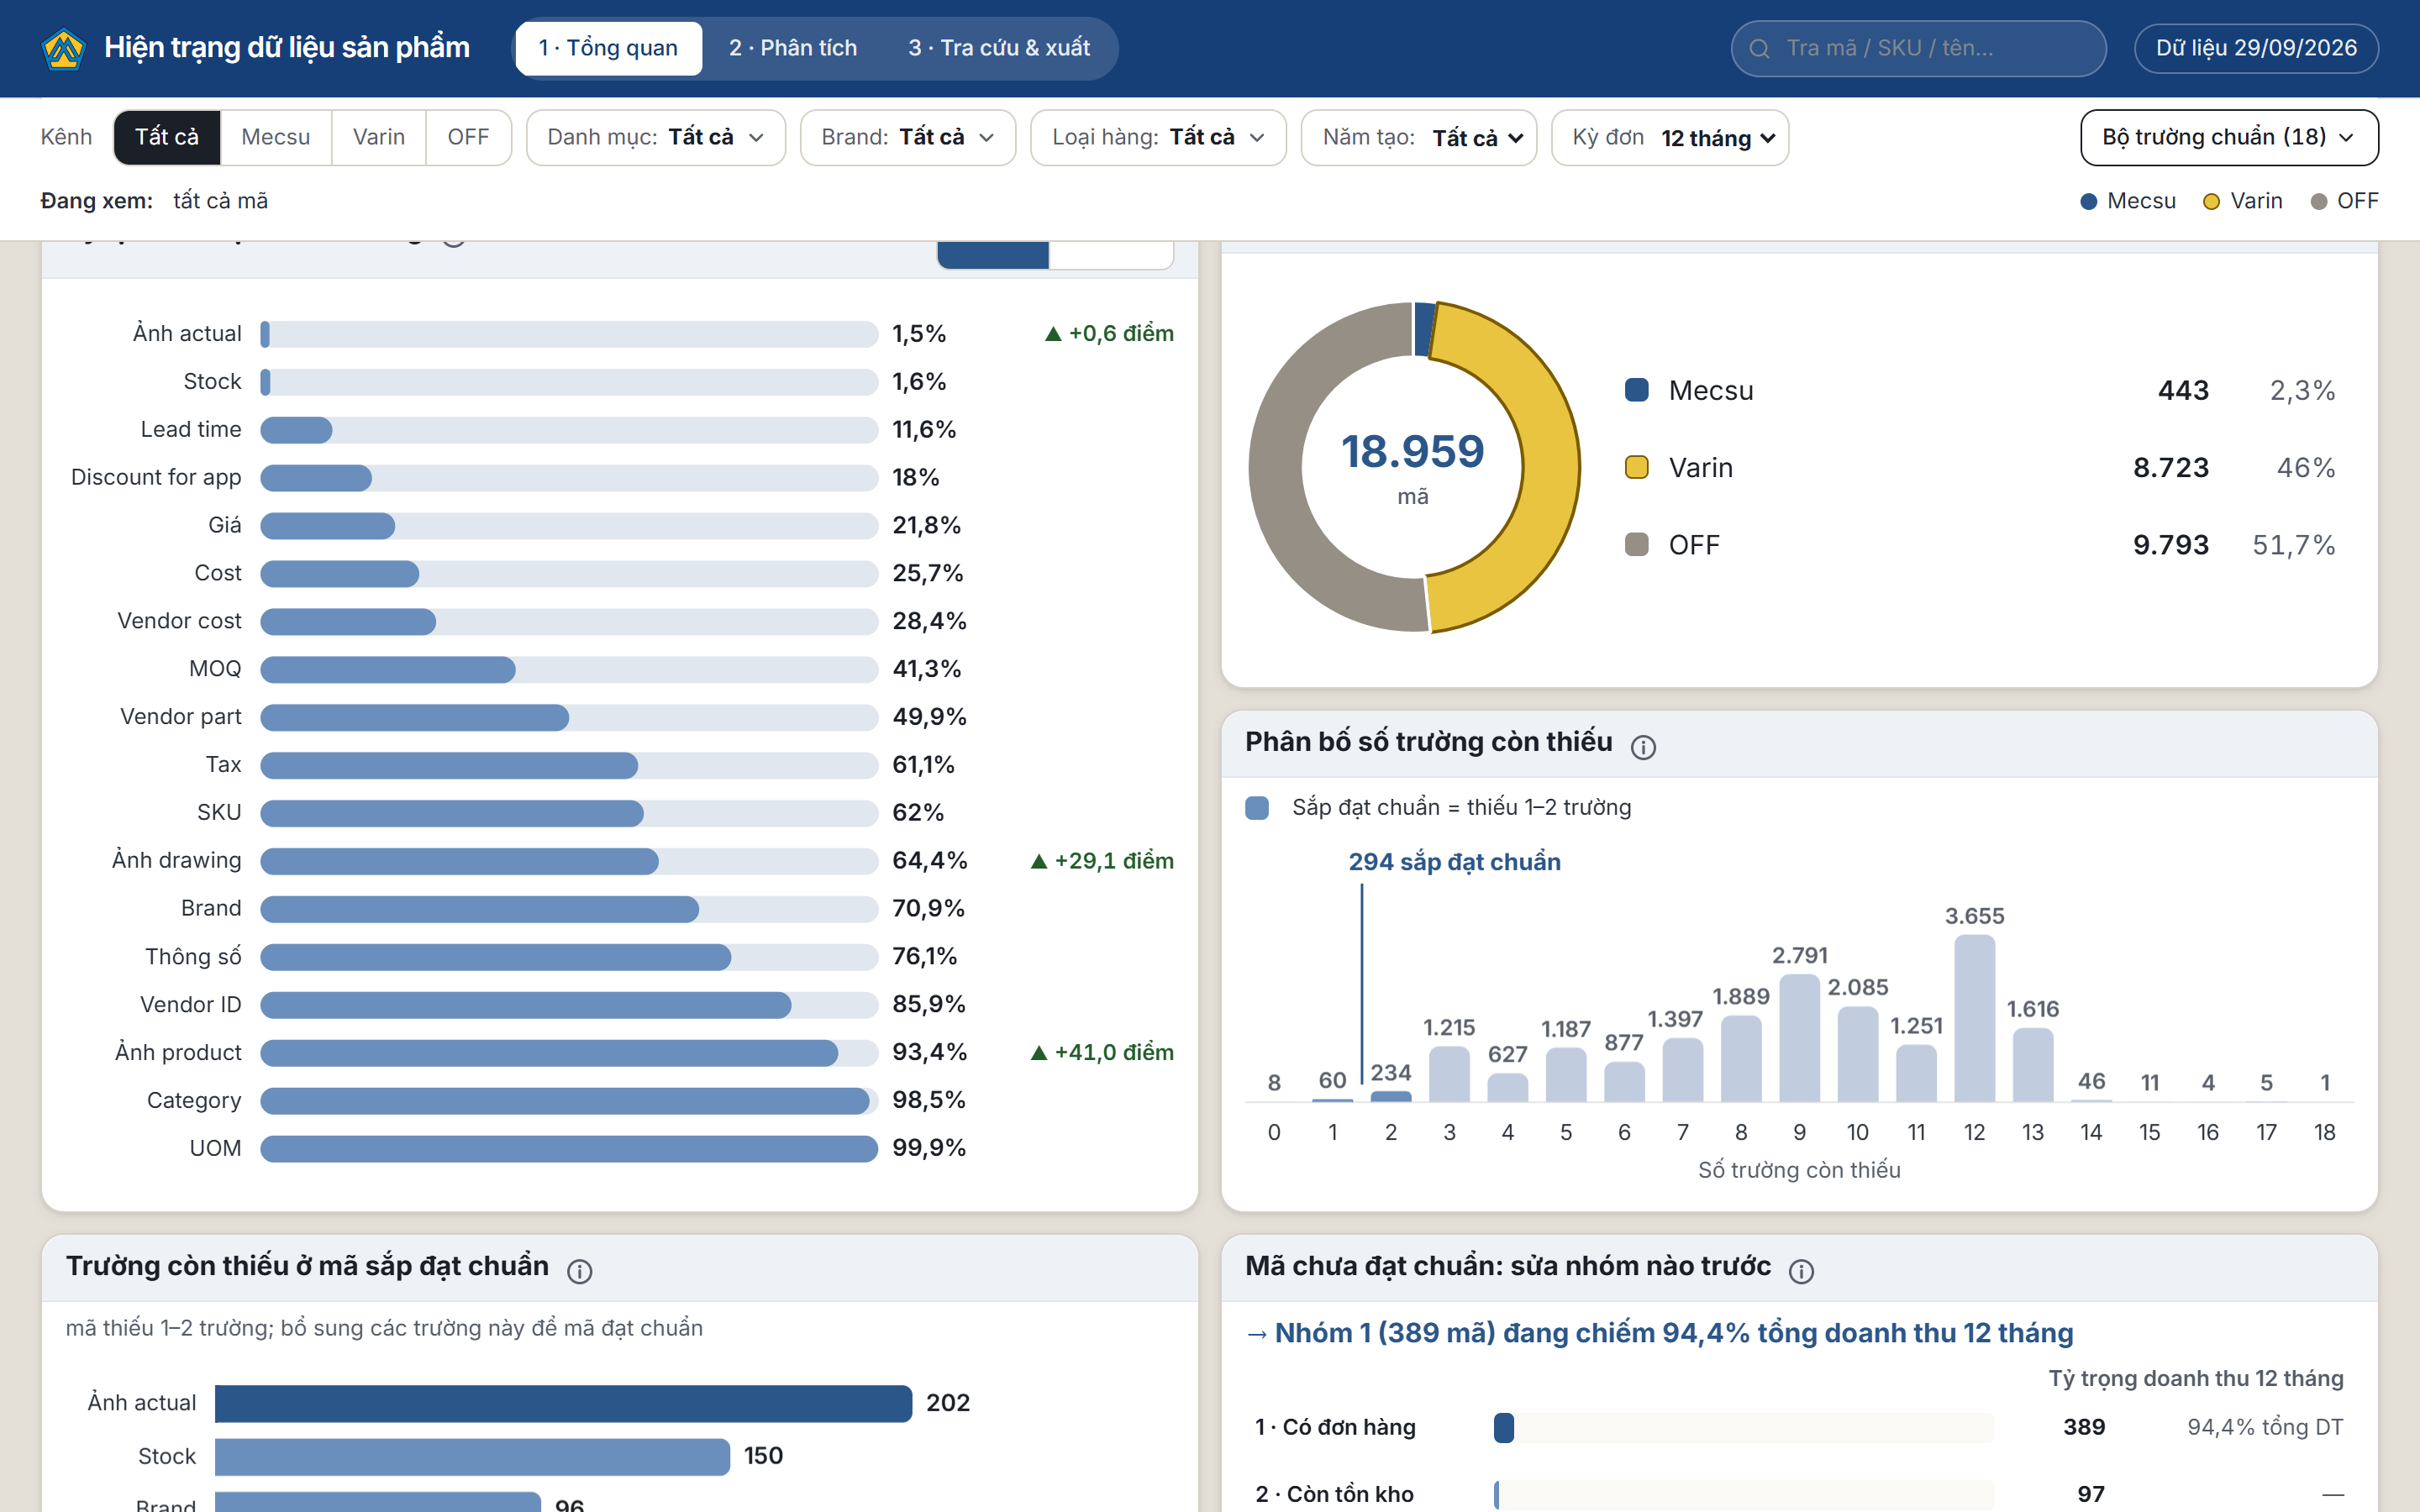Open the 3 · Tra cứu & xuất tab

coord(999,48)
